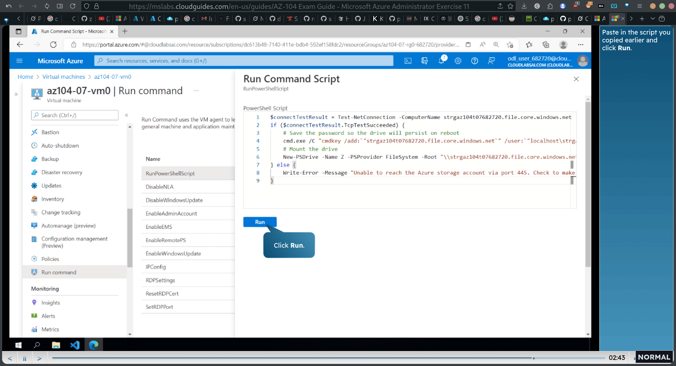The image size is (676, 366).
Task: Open Policies menu item
Action: [50, 259]
